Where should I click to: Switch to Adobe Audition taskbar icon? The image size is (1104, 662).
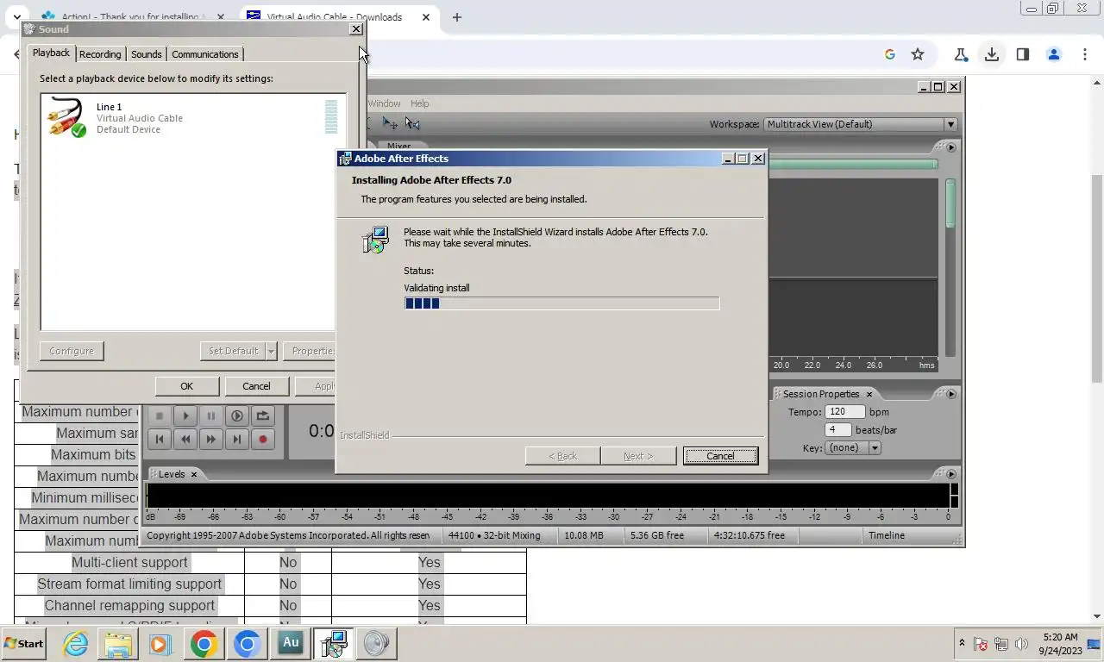coord(291,643)
